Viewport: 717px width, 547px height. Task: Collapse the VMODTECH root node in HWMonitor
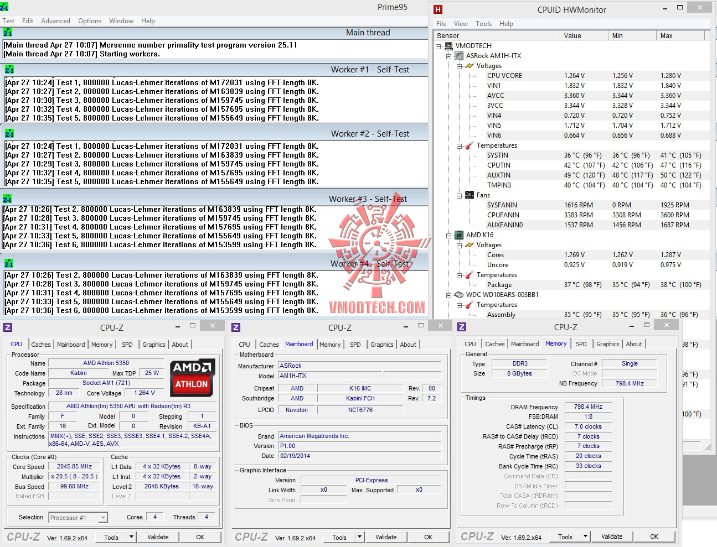[x=439, y=46]
